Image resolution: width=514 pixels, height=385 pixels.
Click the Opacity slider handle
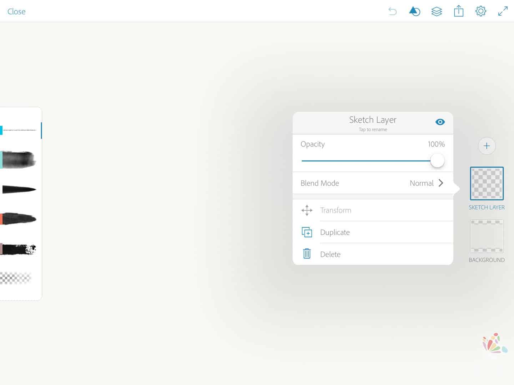point(437,161)
